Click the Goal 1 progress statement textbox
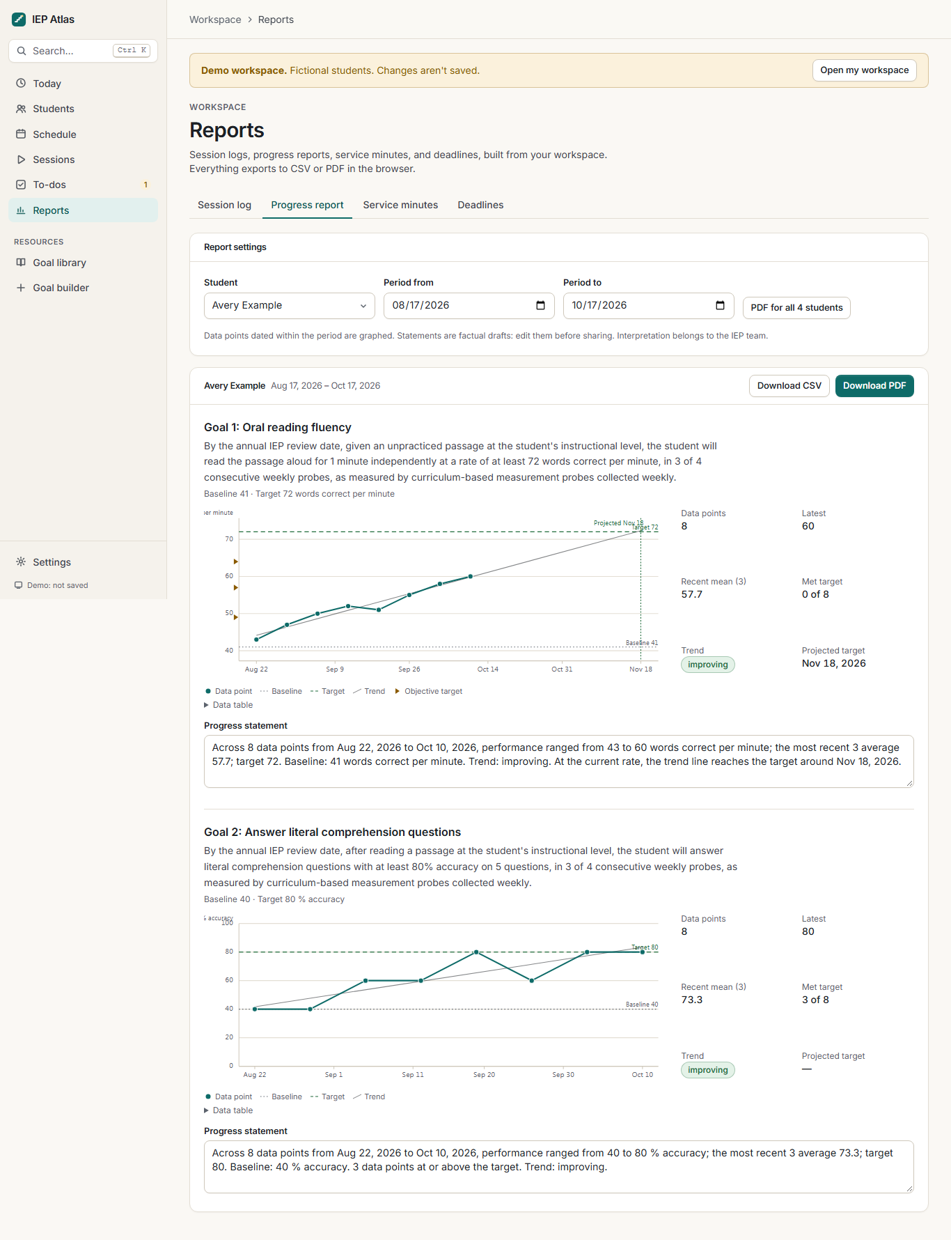 559,761
